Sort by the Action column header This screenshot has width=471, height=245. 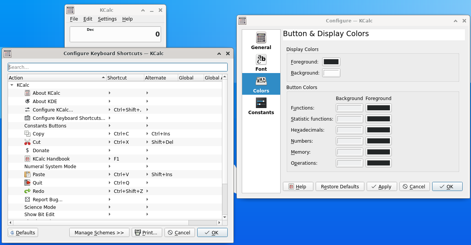[57, 78]
